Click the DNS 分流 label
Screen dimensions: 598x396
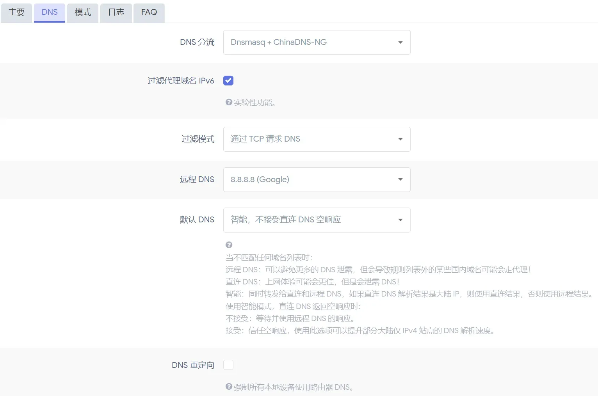pyautogui.click(x=197, y=42)
